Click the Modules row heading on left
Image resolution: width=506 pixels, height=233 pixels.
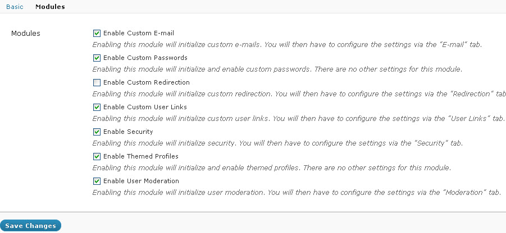[26, 34]
